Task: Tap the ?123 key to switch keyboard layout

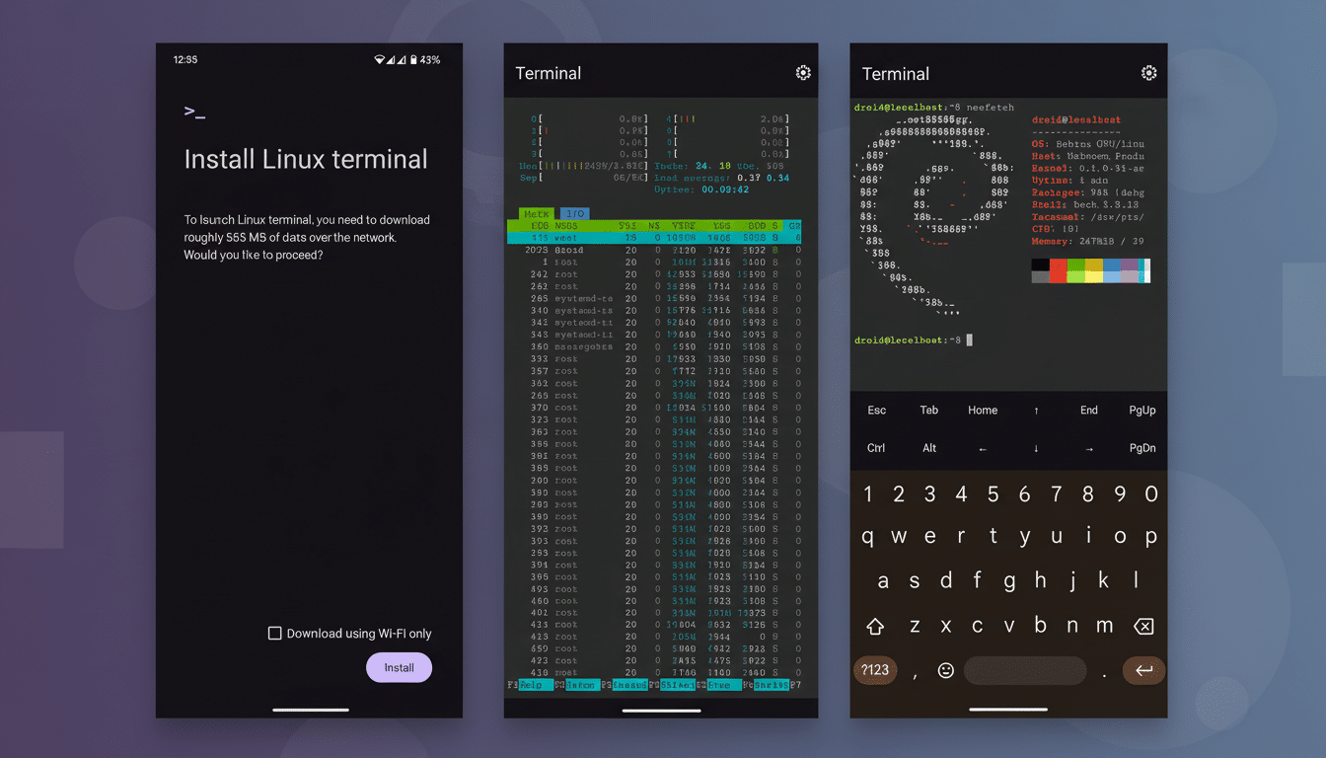Action: click(x=875, y=670)
